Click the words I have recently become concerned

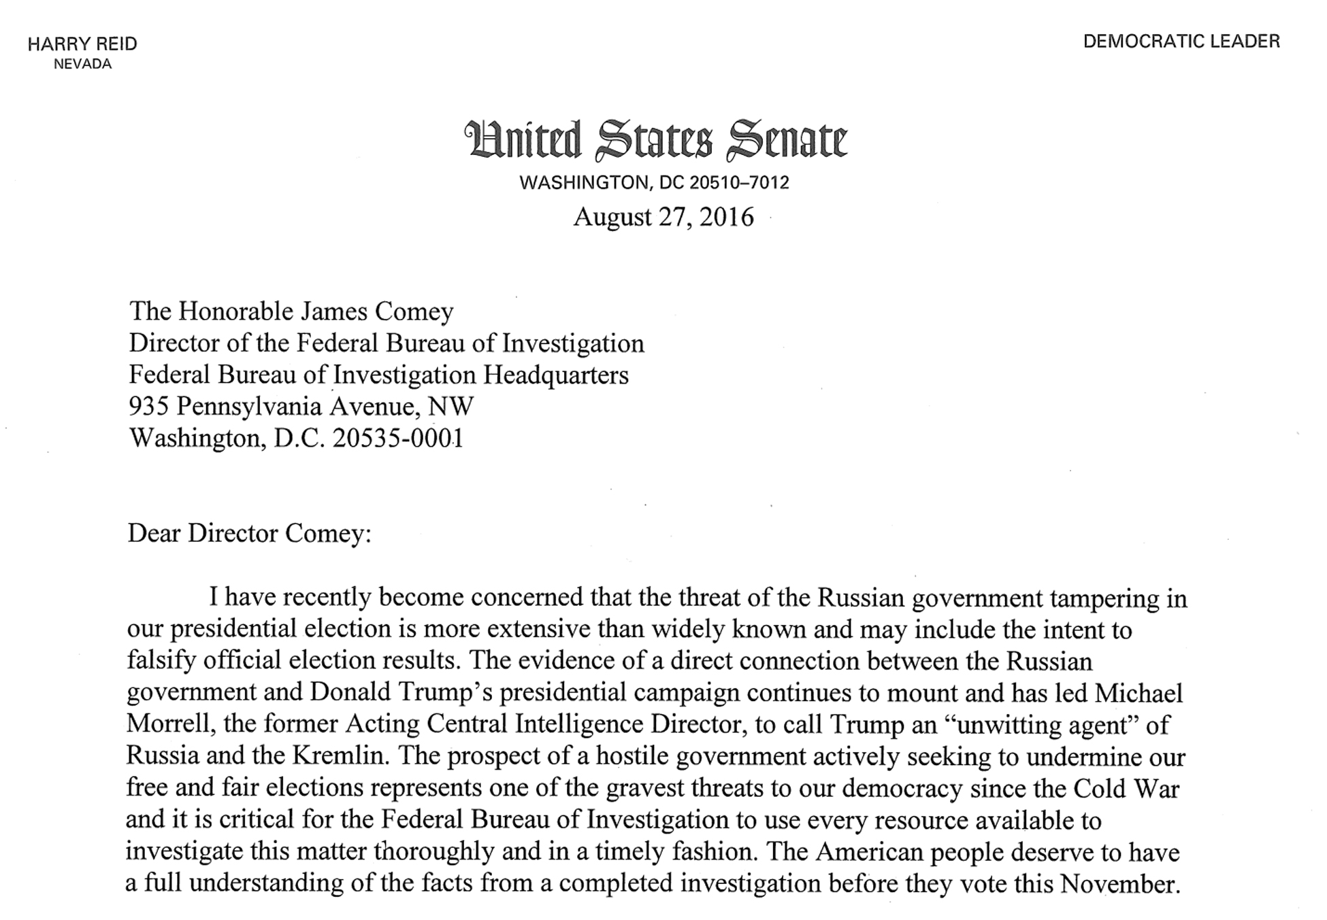396,597
